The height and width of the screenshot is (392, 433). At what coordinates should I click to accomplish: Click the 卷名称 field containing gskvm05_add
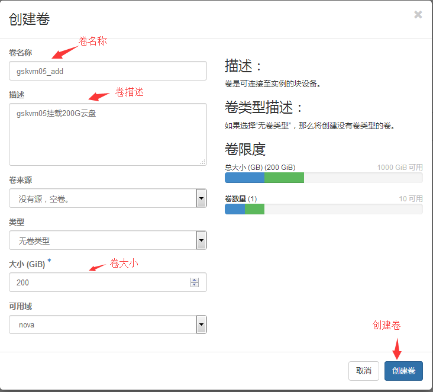(x=108, y=71)
